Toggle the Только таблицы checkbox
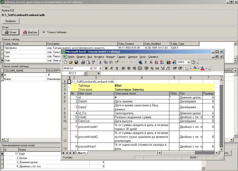This screenshot has width=238, height=171. (44, 32)
